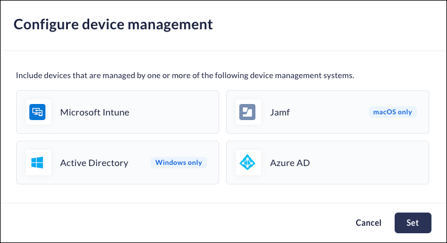Click the Jamf logo icon

247,112
